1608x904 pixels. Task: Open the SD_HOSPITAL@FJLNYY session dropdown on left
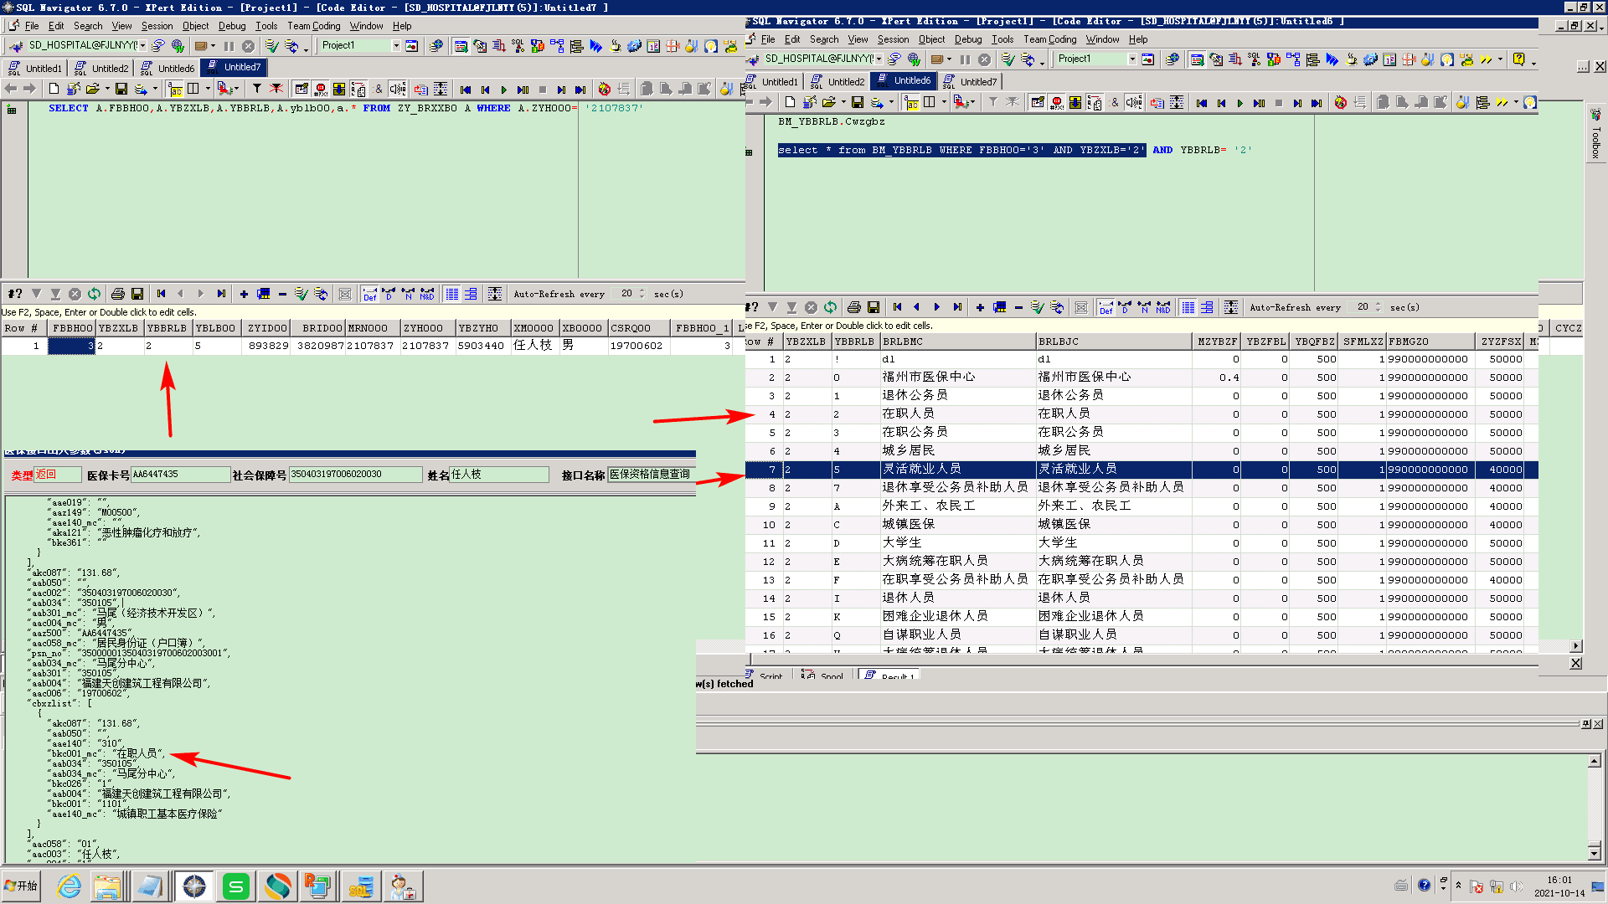[143, 46]
